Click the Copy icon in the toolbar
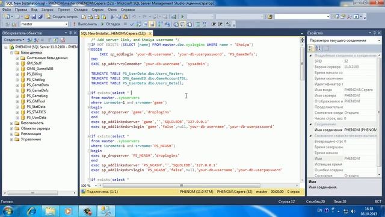Viewport: 385px width, 217px height. click(119, 17)
